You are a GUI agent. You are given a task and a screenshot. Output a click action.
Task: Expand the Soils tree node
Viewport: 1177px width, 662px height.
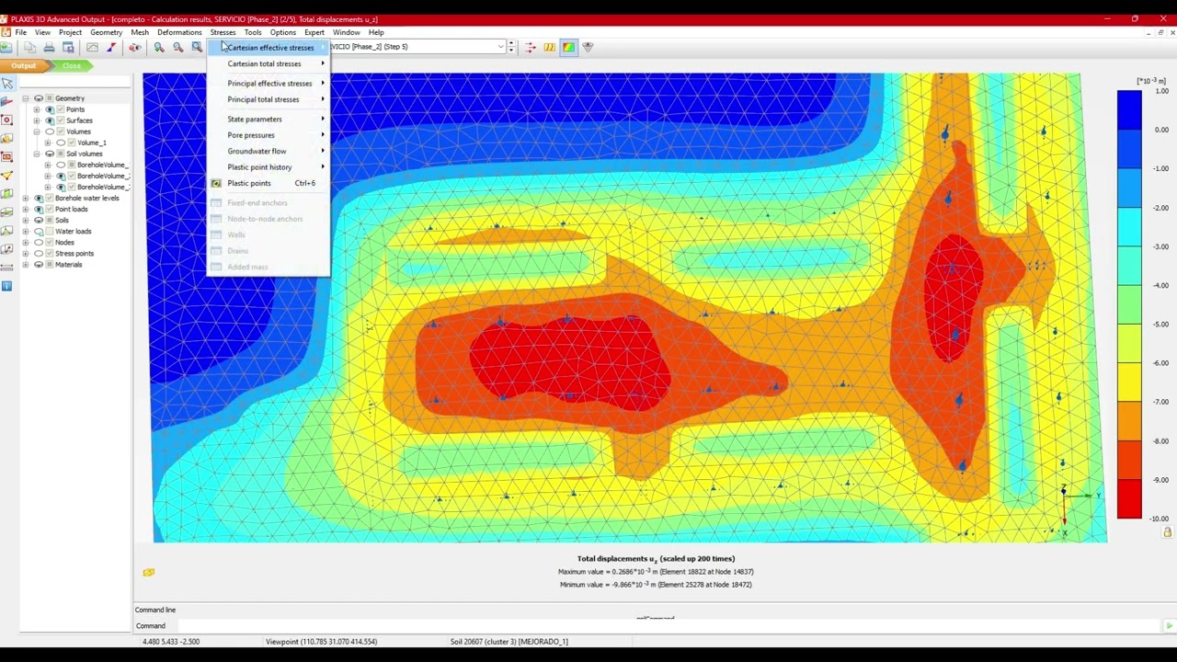[x=26, y=220]
